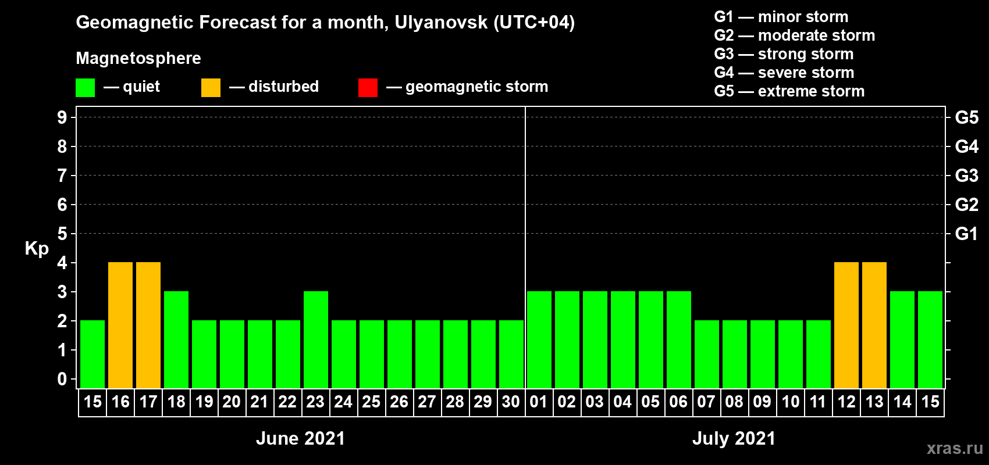Select the orange disturbed legend swatch
The width and height of the screenshot is (989, 465).
(211, 88)
